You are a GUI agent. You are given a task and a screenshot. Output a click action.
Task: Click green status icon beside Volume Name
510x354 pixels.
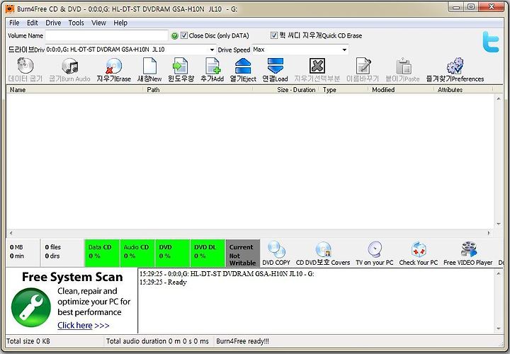pyautogui.click(x=174, y=36)
